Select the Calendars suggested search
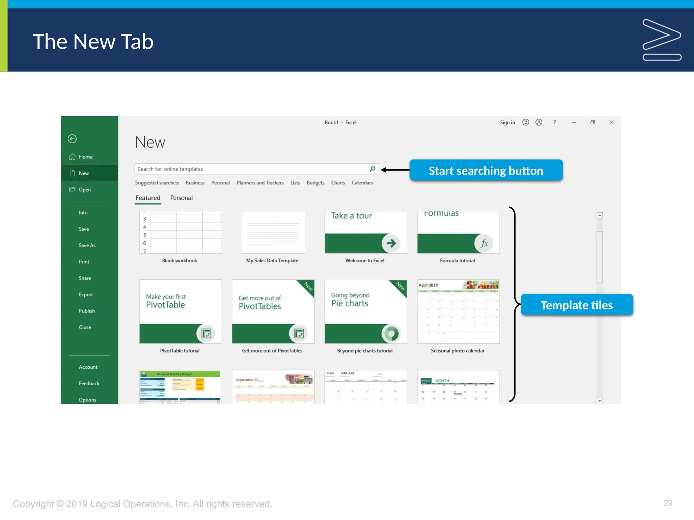This screenshot has width=694, height=520. [x=362, y=183]
